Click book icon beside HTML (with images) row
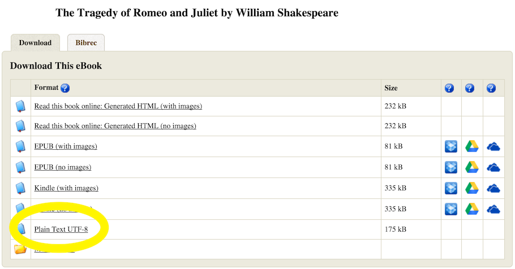515x269 pixels. click(x=20, y=106)
